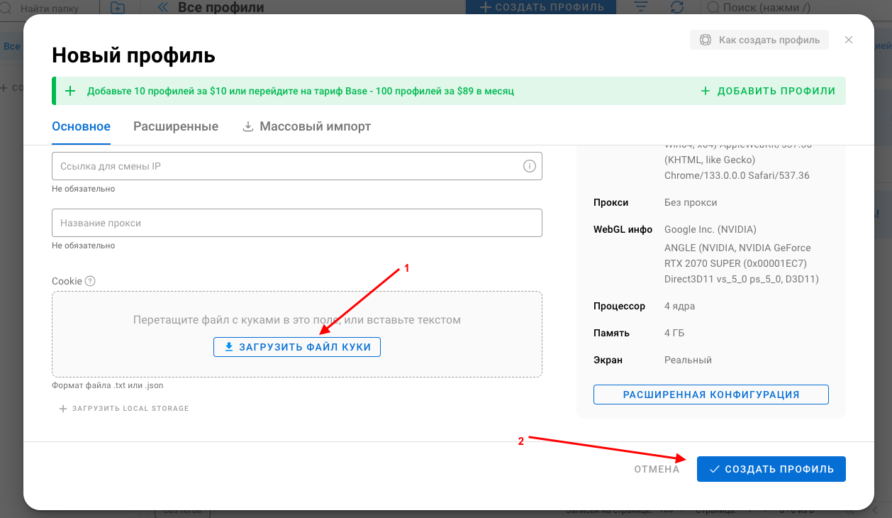Screen dimensions: 892x518
Task: Focus the Название прокси input field
Action: 297,223
